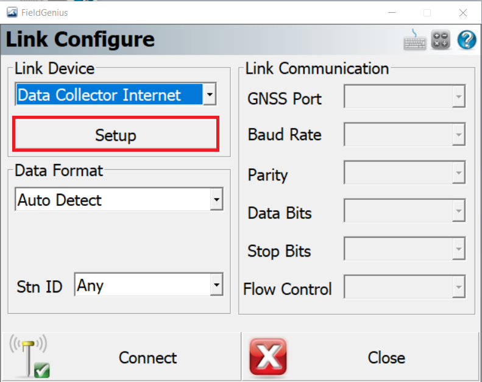Viewport: 482px width, 382px height.
Task: Expand the Link Device dropdown arrow
Action: (210, 94)
